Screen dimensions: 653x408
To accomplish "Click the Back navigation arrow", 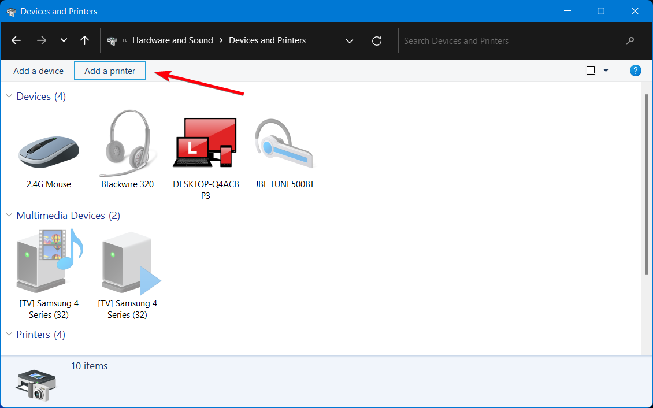I will click(x=16, y=40).
